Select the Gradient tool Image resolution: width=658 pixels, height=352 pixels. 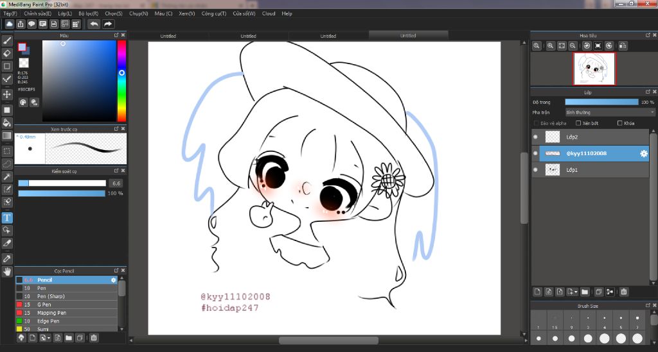(7, 136)
